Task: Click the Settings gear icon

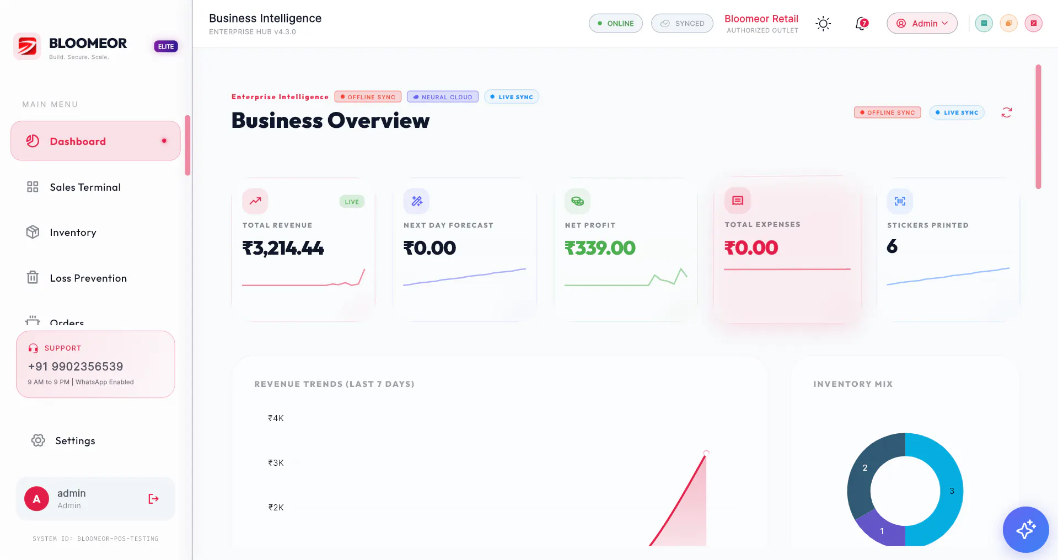Action: pyautogui.click(x=38, y=440)
